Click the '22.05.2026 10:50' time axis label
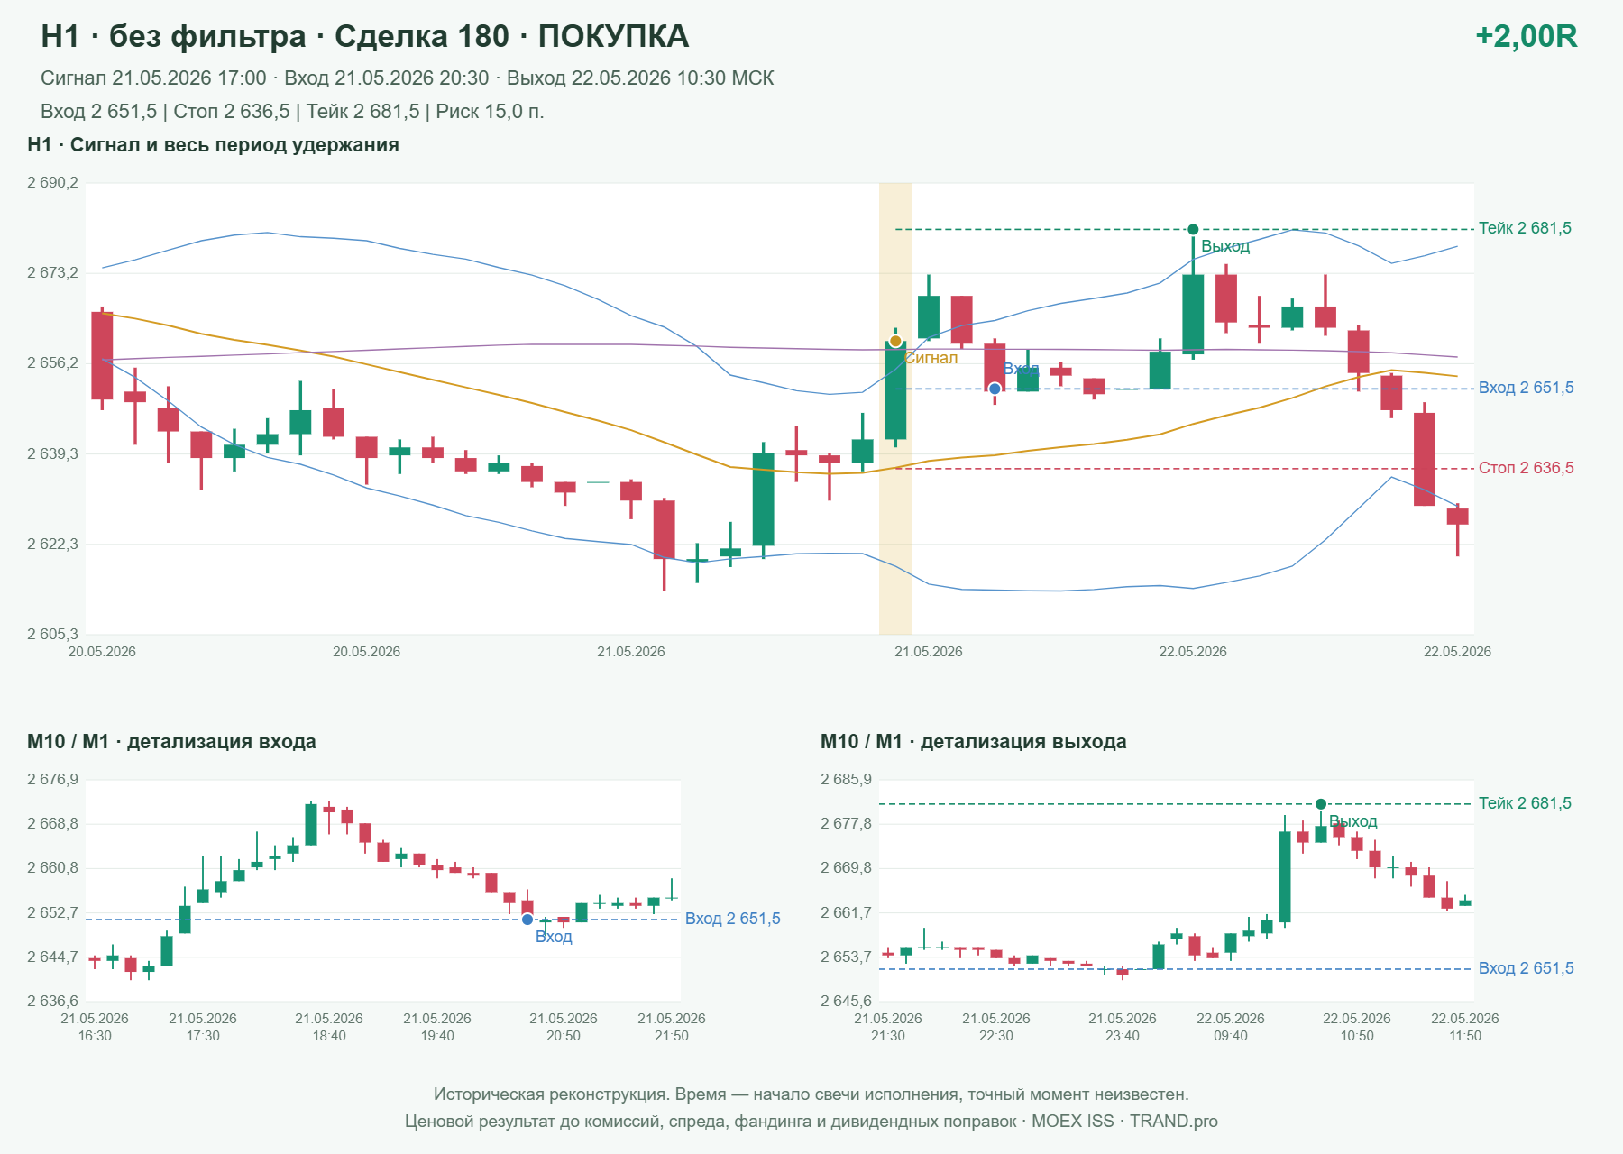Screen dimensions: 1623x1154 pyautogui.click(x=1357, y=1027)
